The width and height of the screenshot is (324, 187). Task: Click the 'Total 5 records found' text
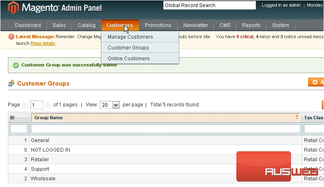click(x=174, y=105)
